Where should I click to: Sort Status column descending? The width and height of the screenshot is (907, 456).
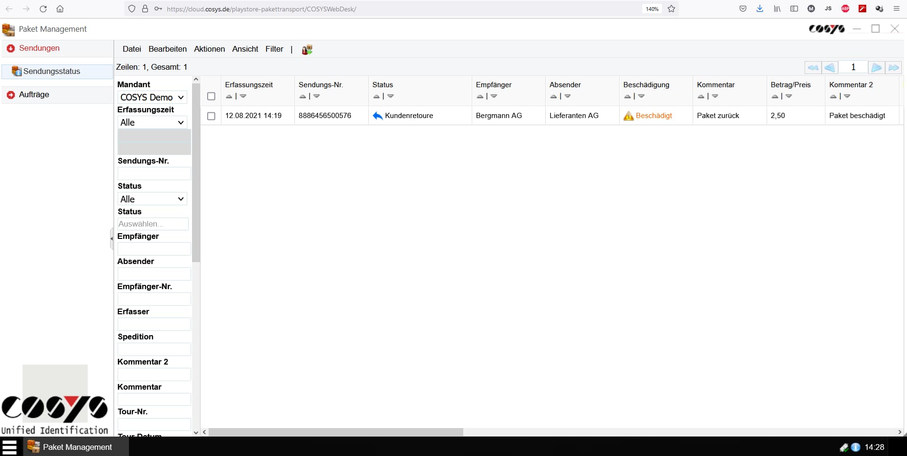[x=391, y=96]
